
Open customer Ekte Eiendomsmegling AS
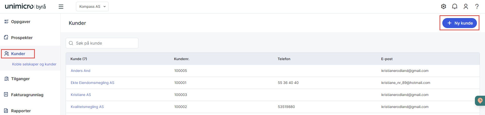[92, 83]
